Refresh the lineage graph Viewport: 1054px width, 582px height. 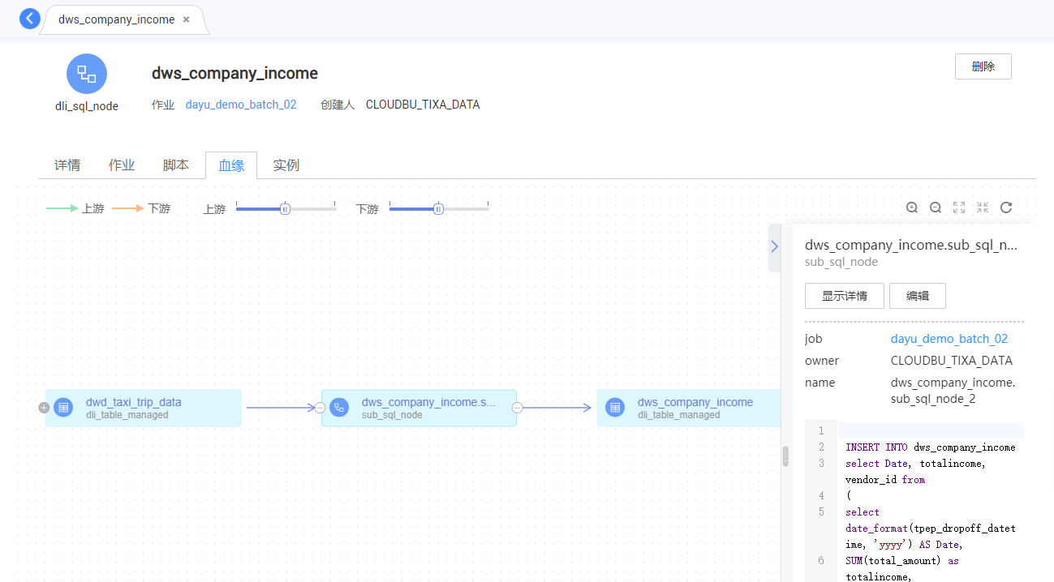pyautogui.click(x=1006, y=208)
